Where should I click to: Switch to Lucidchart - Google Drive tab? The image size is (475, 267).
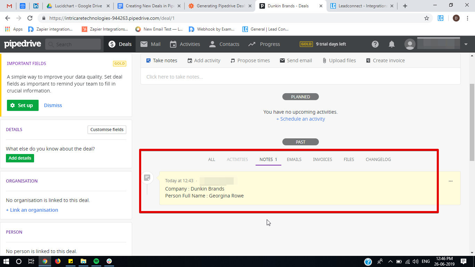78,6
